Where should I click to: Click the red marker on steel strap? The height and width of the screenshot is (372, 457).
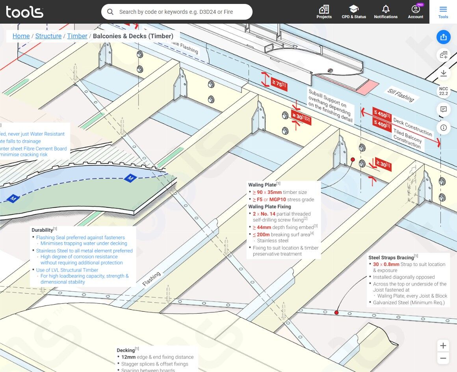tap(336, 312)
